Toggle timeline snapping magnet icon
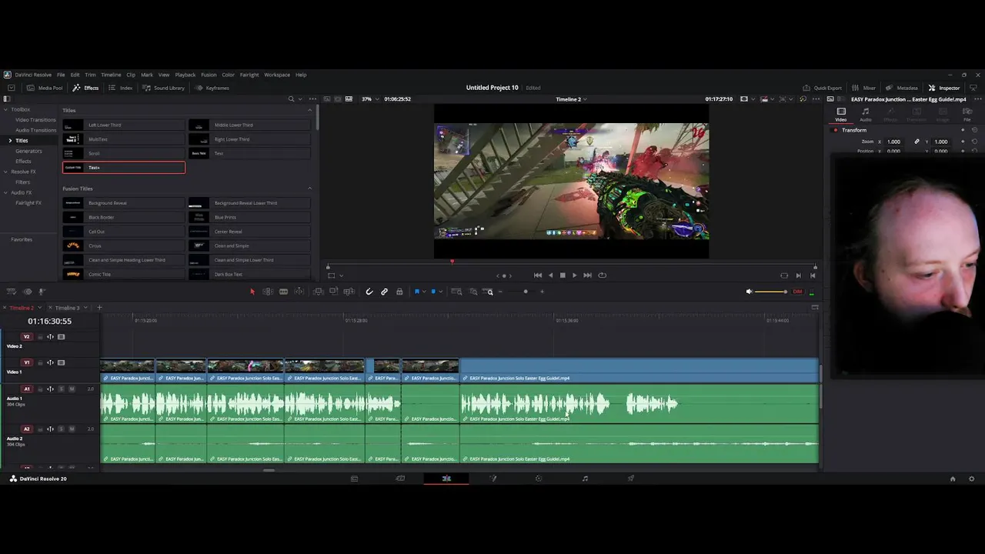985x554 pixels. [x=369, y=292]
